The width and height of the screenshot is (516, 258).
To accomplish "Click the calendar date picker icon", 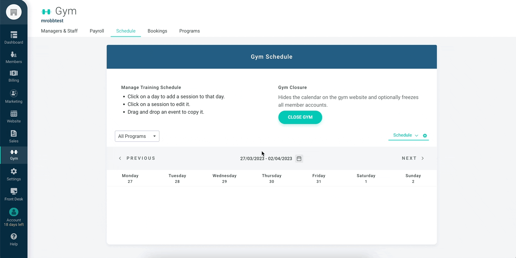I will coord(299,158).
